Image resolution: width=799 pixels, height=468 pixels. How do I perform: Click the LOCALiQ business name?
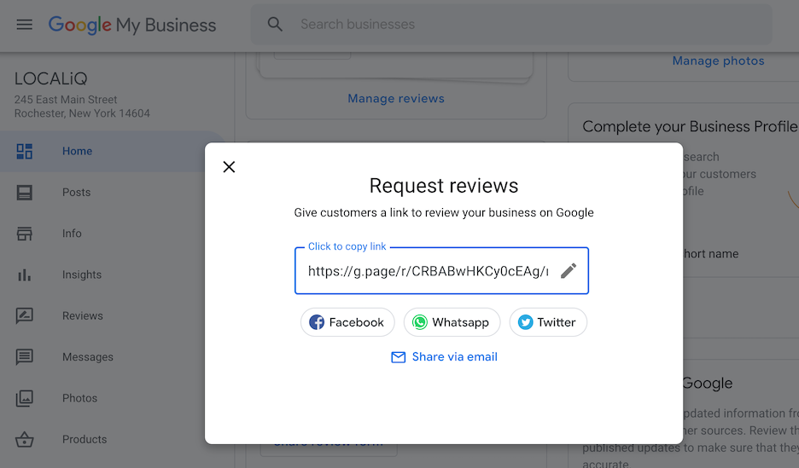[51, 78]
